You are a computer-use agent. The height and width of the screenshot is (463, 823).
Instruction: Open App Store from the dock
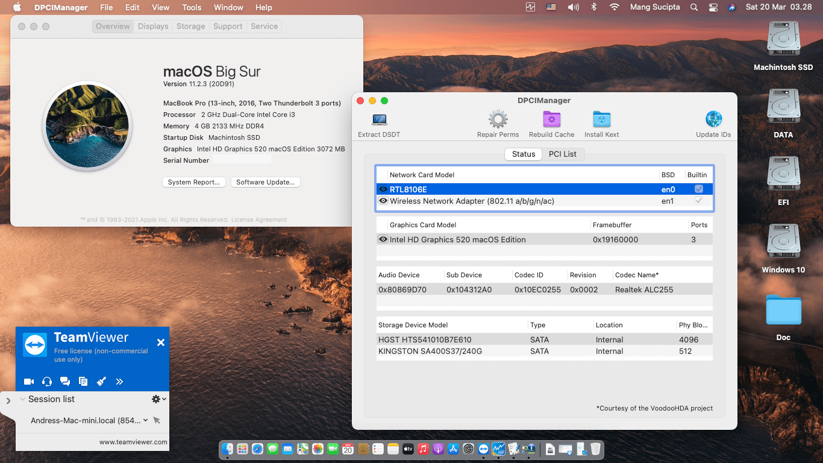(453, 449)
